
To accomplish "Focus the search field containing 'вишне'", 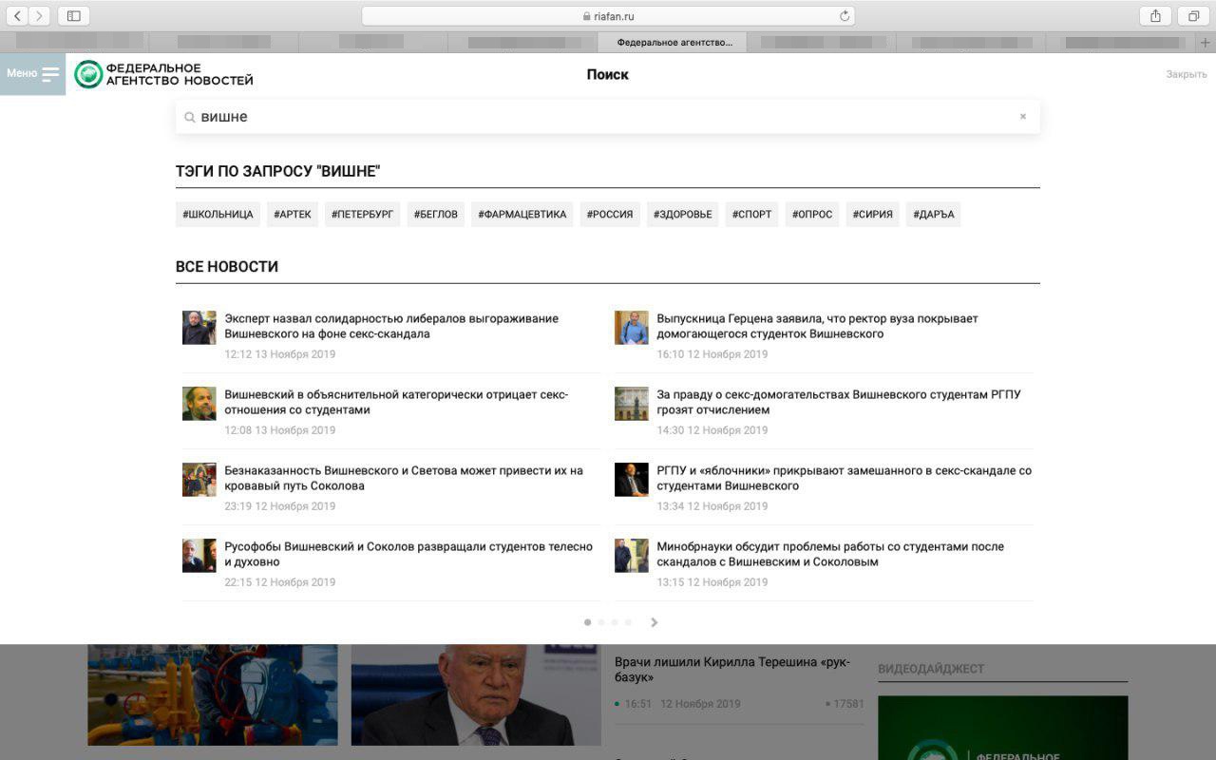I will tap(608, 117).
